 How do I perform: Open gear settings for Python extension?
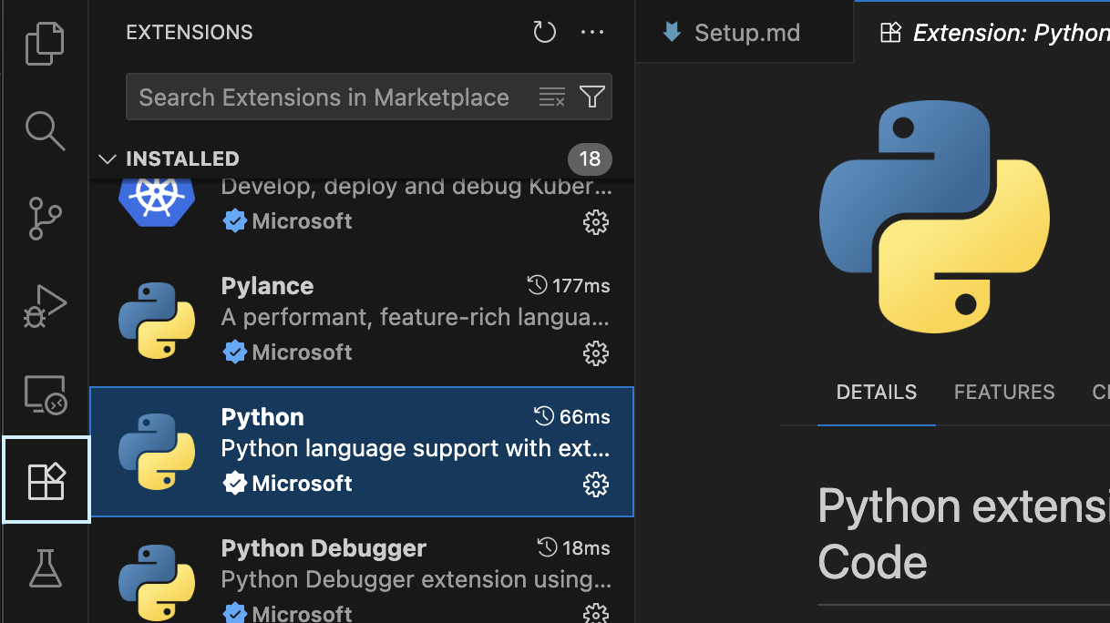point(596,485)
